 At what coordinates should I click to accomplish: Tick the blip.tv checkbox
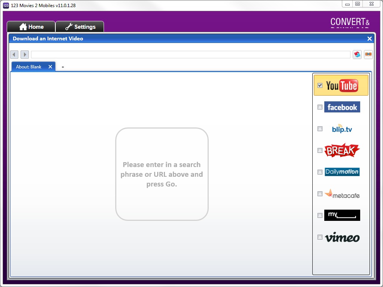pos(320,129)
